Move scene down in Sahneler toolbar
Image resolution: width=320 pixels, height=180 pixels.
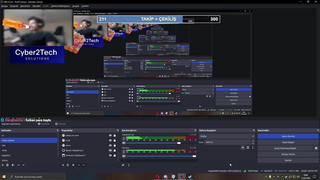(23, 165)
